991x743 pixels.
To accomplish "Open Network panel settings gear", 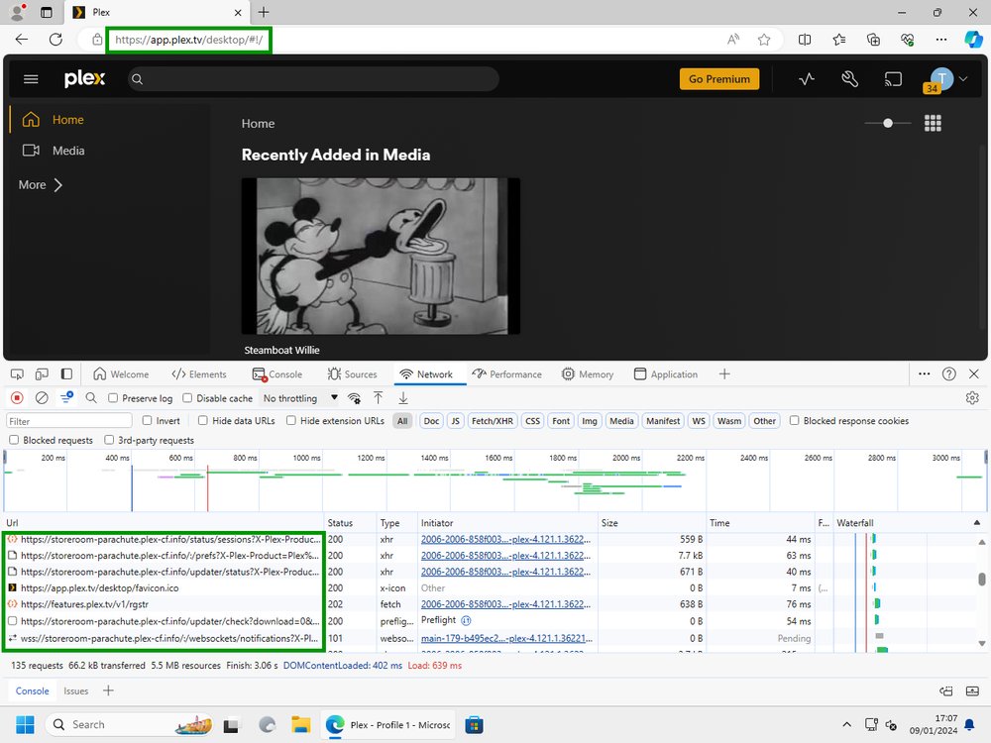I will 972,398.
